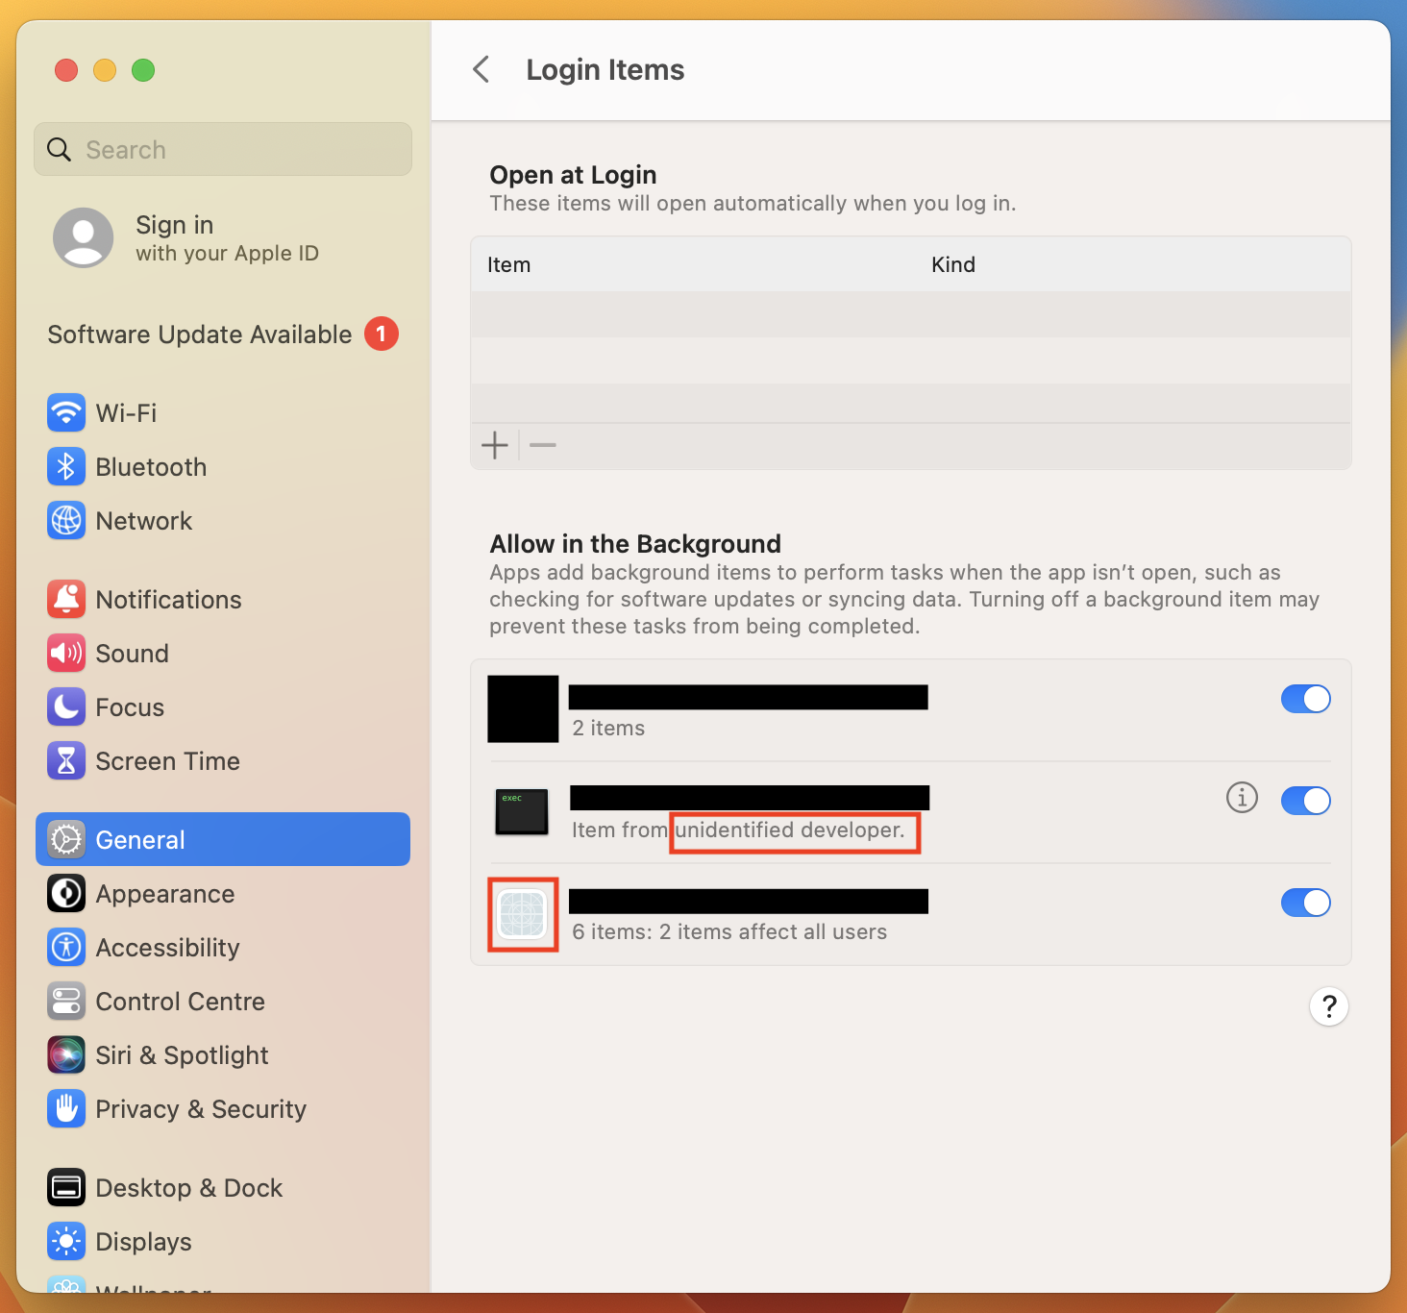1407x1313 pixels.
Task: Open Focus moon icon
Action: [66, 707]
